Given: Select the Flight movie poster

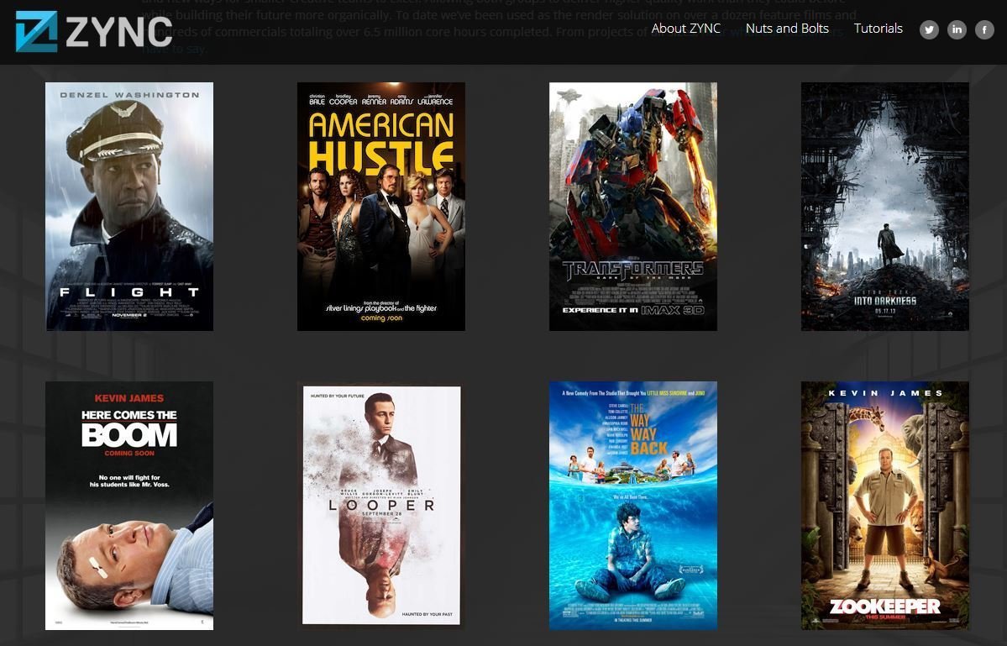Looking at the screenshot, I should coord(129,206).
